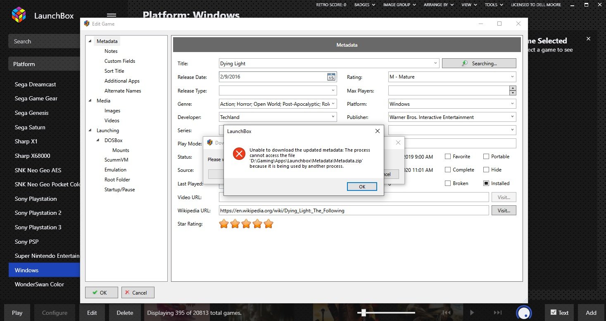This screenshot has width=606, height=321.
Task: Click the Wikipedia URL input field
Action: 354,210
